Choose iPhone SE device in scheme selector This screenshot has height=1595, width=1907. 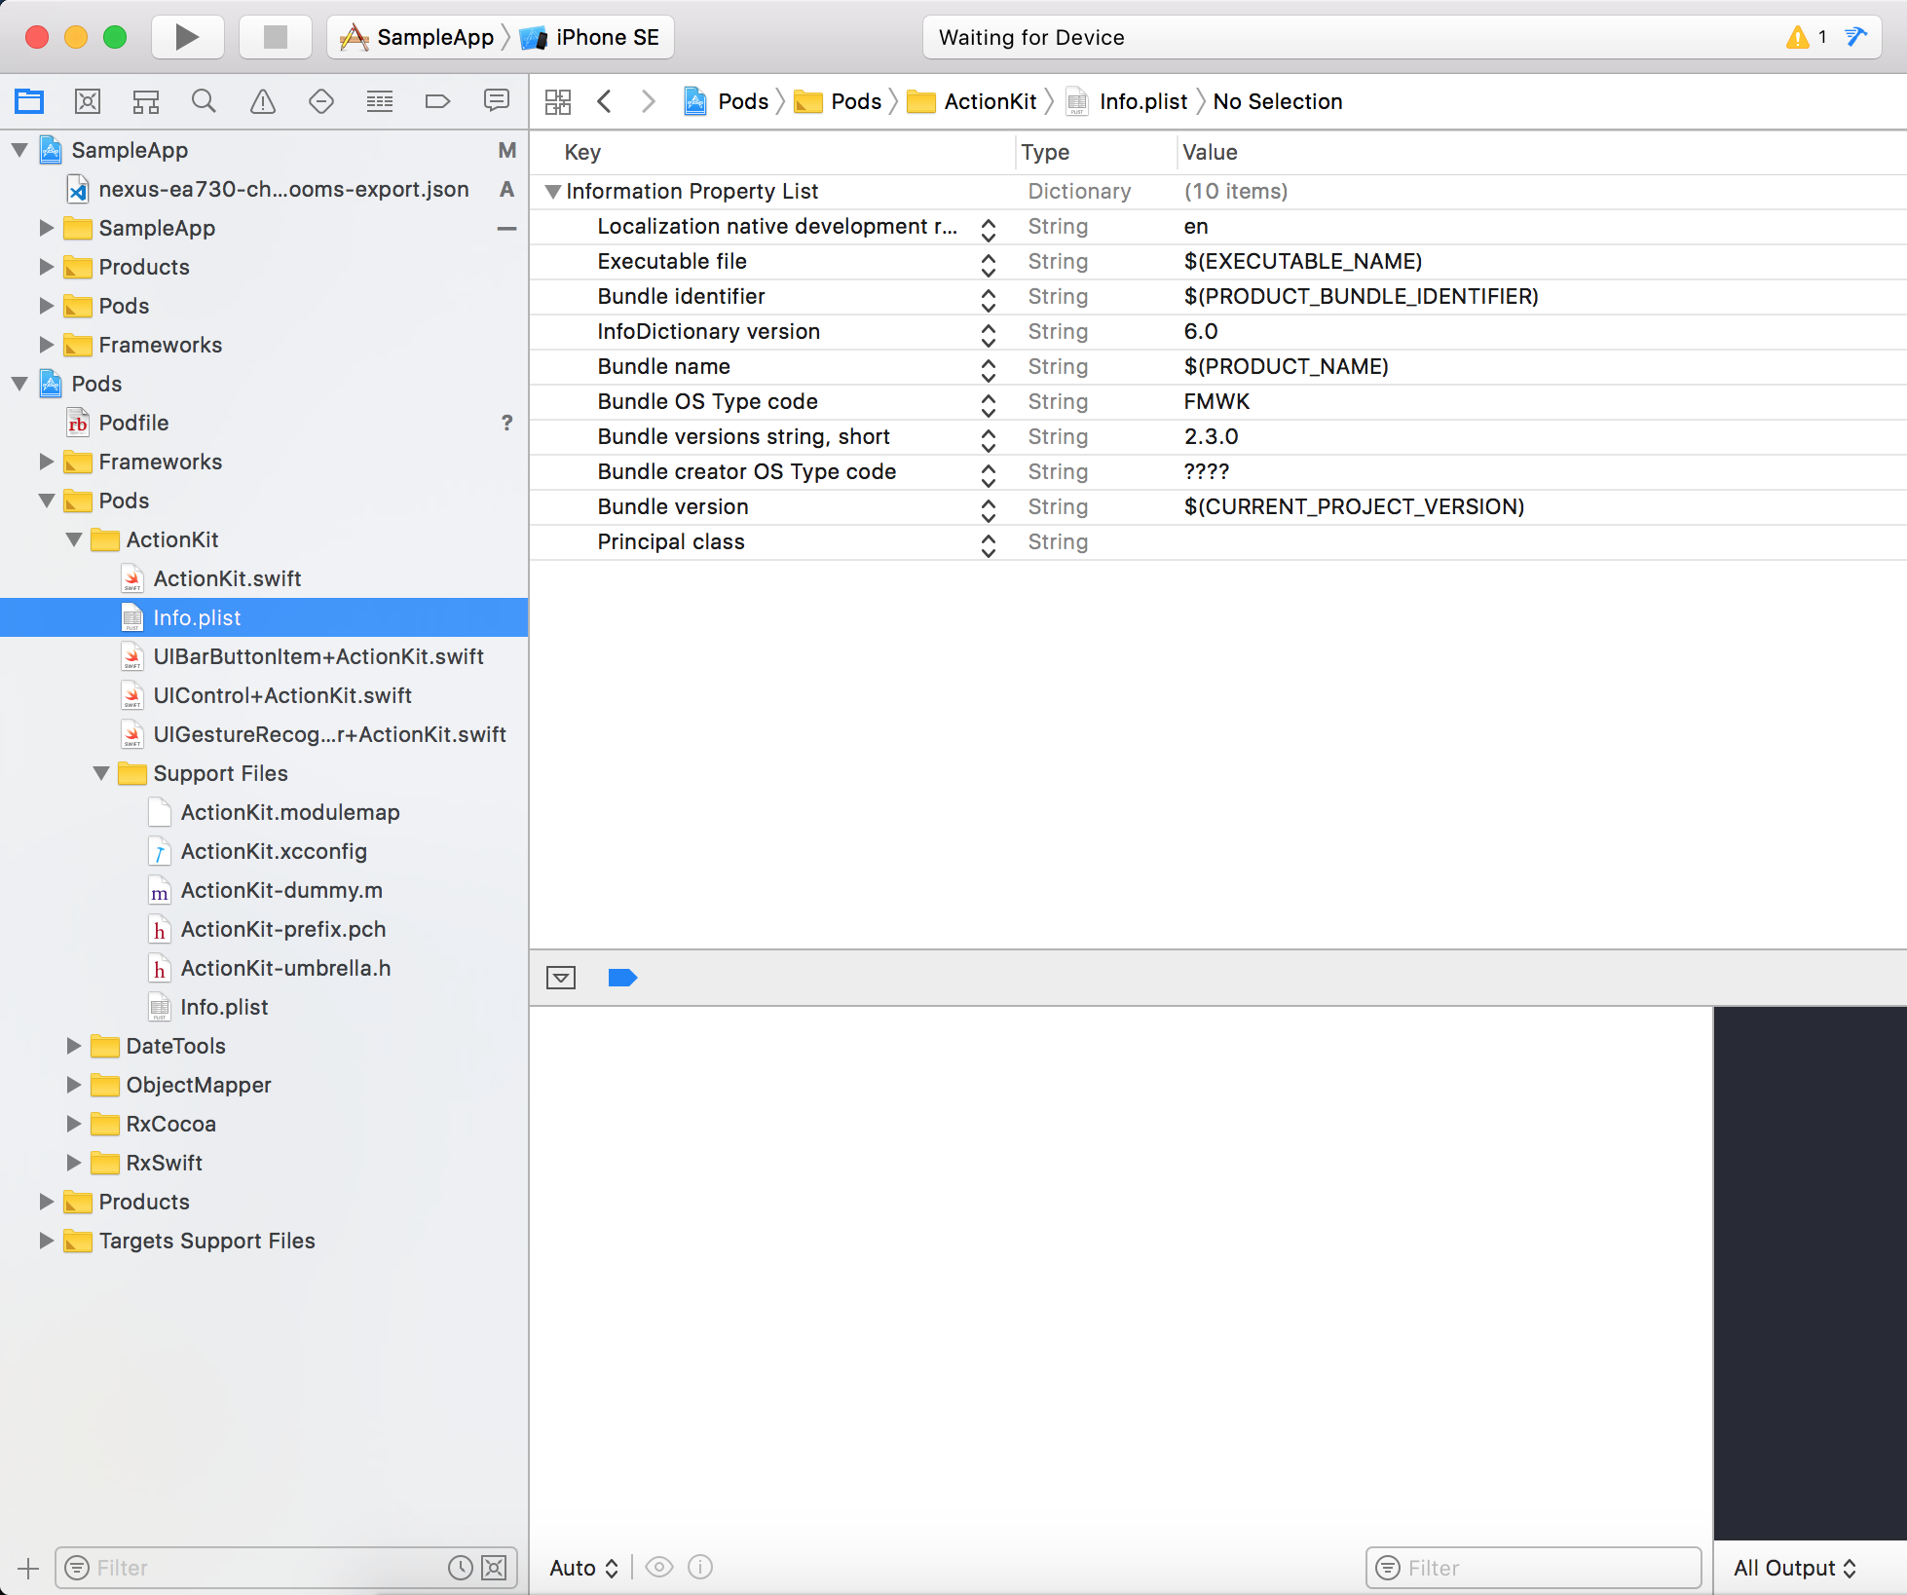606,37
